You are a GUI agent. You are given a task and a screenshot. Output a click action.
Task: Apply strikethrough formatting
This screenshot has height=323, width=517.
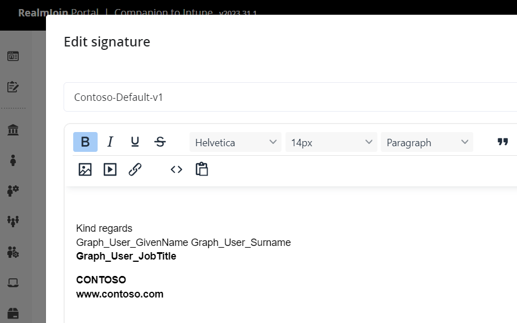pos(160,142)
